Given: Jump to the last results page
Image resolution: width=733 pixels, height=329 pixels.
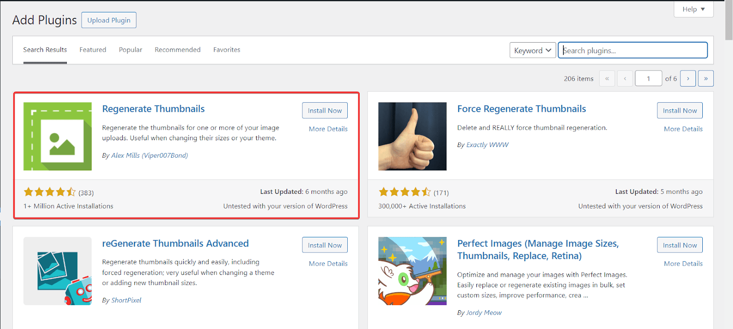Looking at the screenshot, I should [706, 78].
